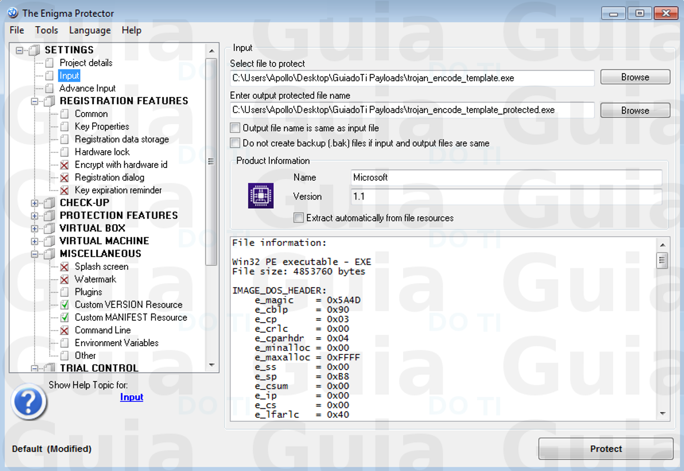Viewport: 684px width, 471px height.
Task: Tick the Do not create backup files checkbox
Action: click(235, 143)
